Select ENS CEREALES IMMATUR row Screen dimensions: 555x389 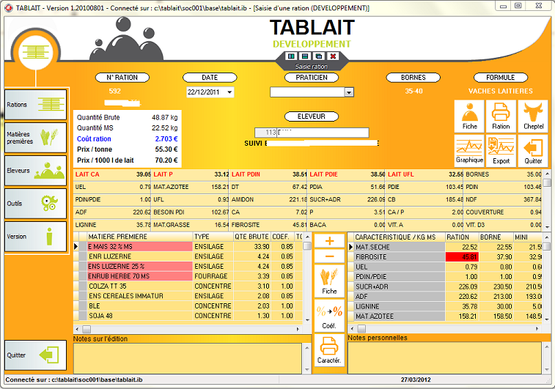tap(188, 296)
